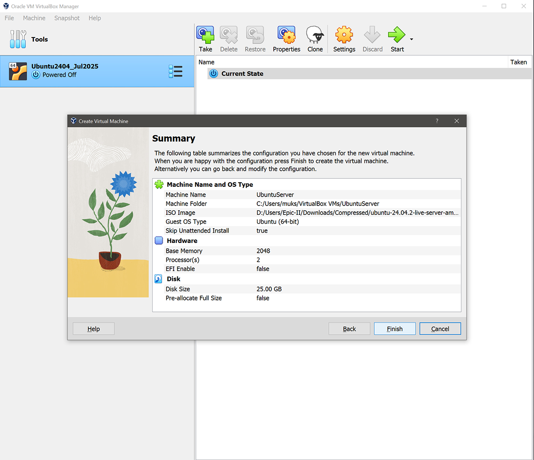Image resolution: width=534 pixels, height=460 pixels.
Task: Select the Ubuntu2404_Jul2025 VM icon
Action: tap(18, 71)
